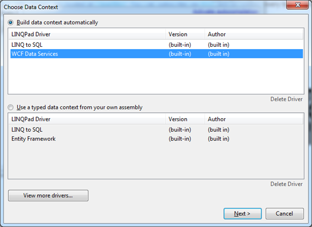Choose Use a typed data context option
The height and width of the screenshot is (227, 312).
[11, 107]
